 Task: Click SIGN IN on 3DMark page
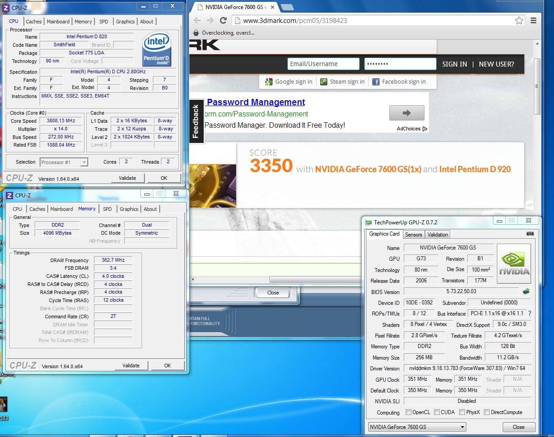tap(454, 64)
